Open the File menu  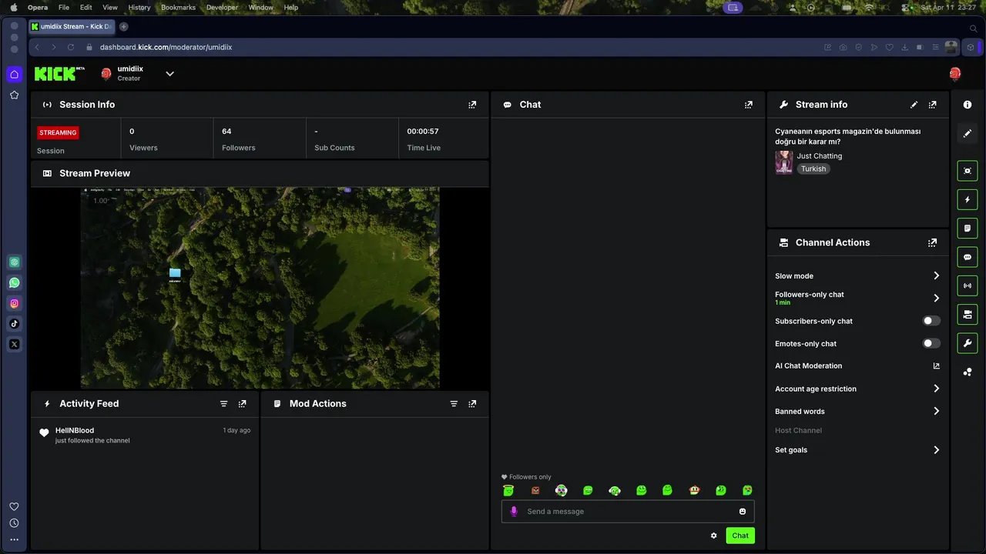(x=64, y=7)
